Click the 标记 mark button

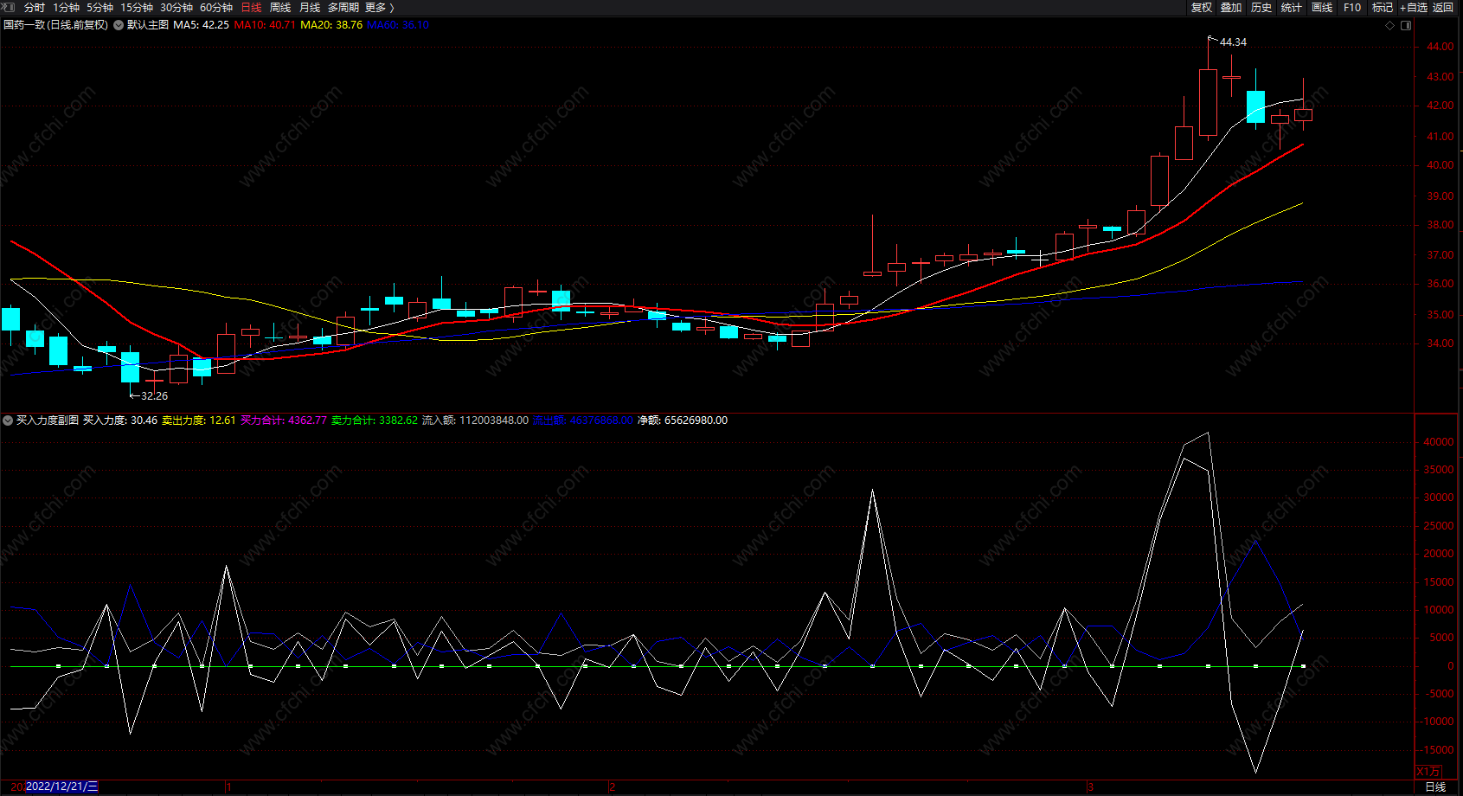1383,7
